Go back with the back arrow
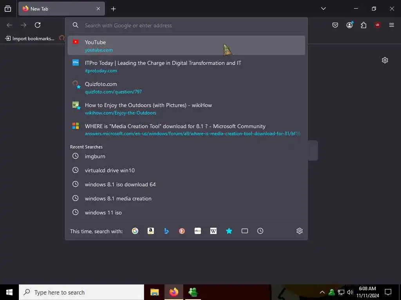 (9, 25)
